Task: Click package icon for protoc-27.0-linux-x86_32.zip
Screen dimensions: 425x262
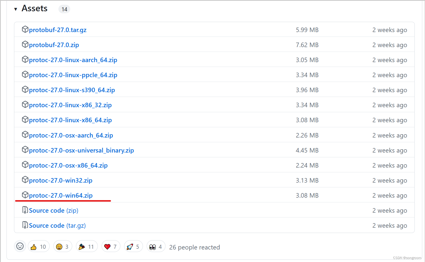Action: coord(25,104)
